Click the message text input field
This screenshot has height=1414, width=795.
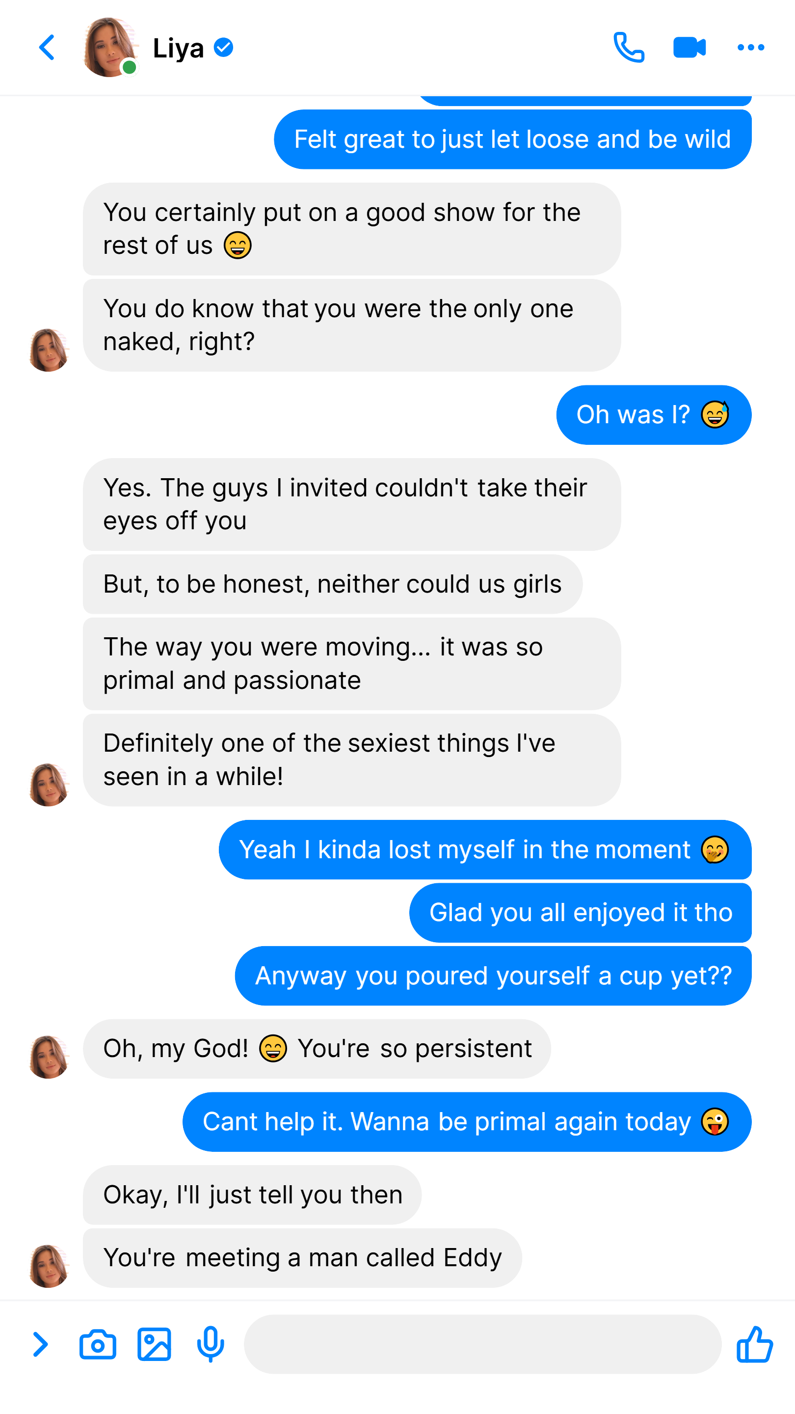coord(482,1344)
